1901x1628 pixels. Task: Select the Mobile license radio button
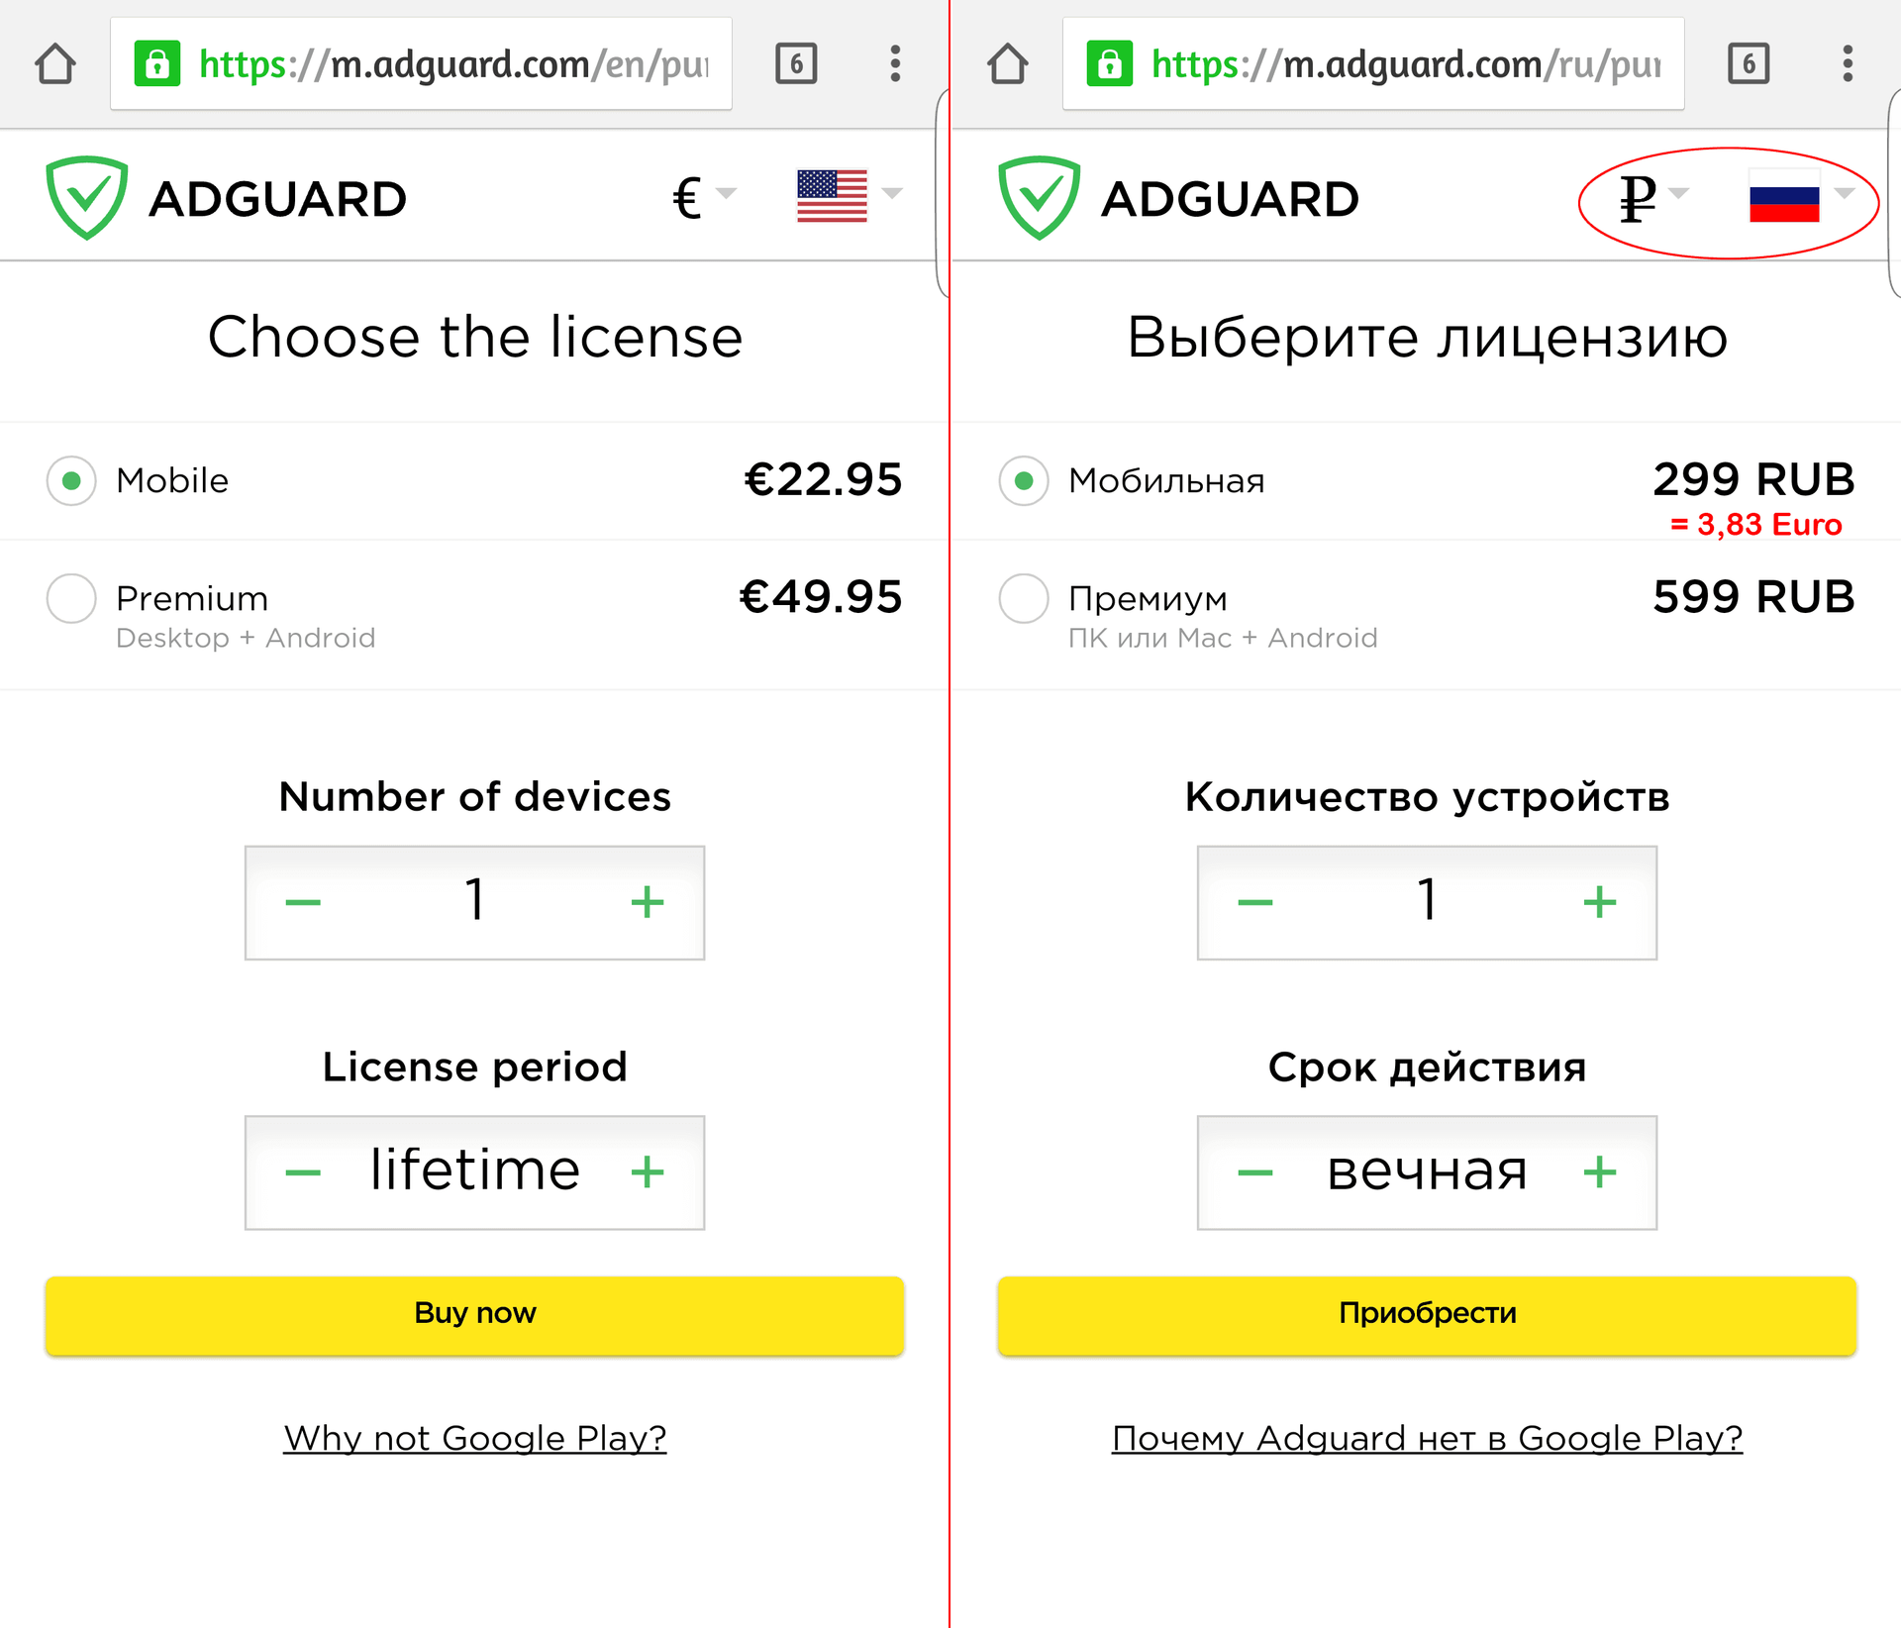pos(71,481)
